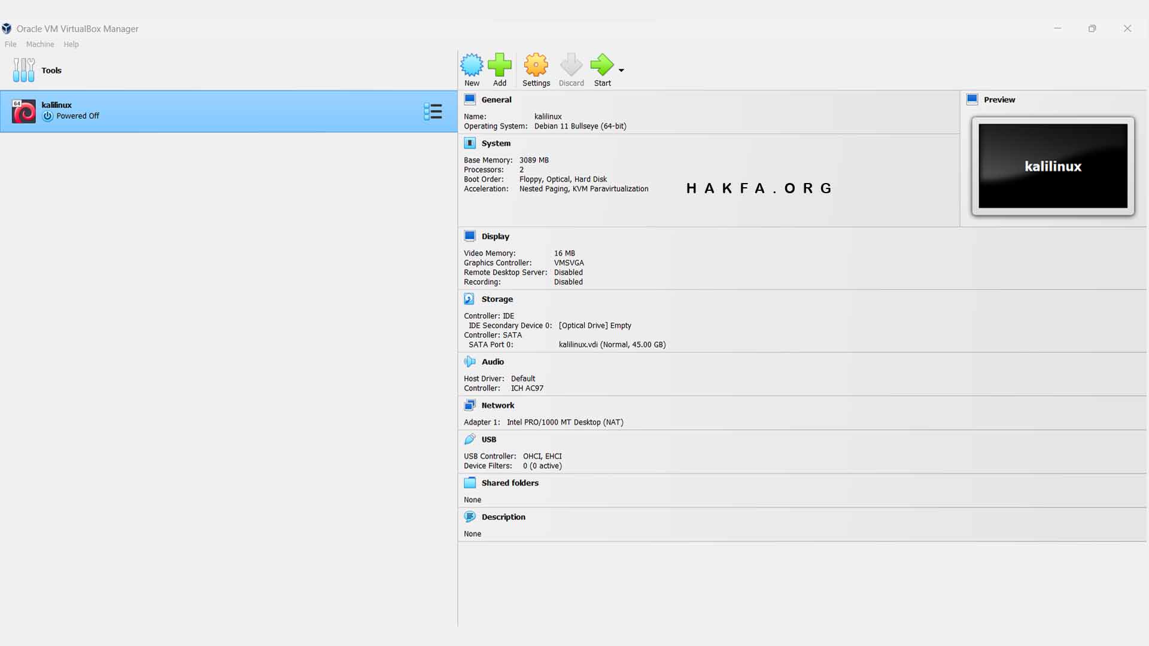
Task: Open the dropdown arrow beside Start
Action: (x=621, y=71)
